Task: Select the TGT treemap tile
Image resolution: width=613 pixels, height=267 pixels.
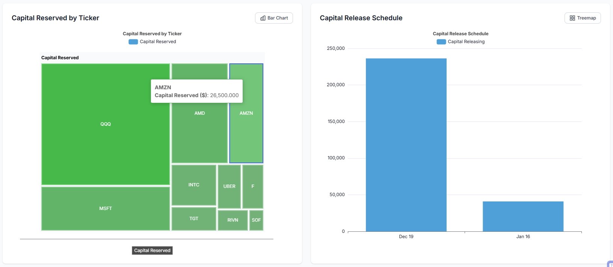Action: [194, 219]
